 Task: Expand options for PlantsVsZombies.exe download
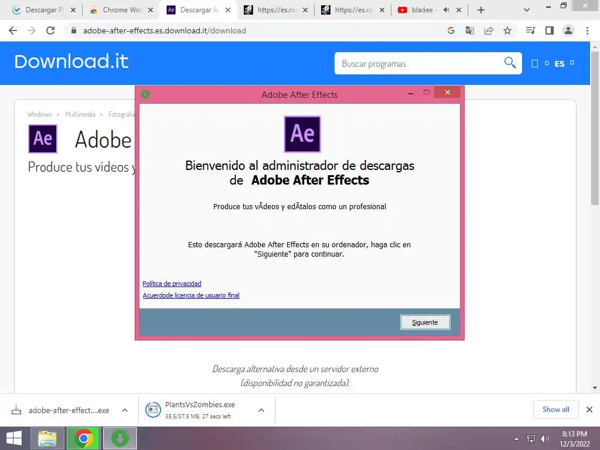tap(261, 410)
